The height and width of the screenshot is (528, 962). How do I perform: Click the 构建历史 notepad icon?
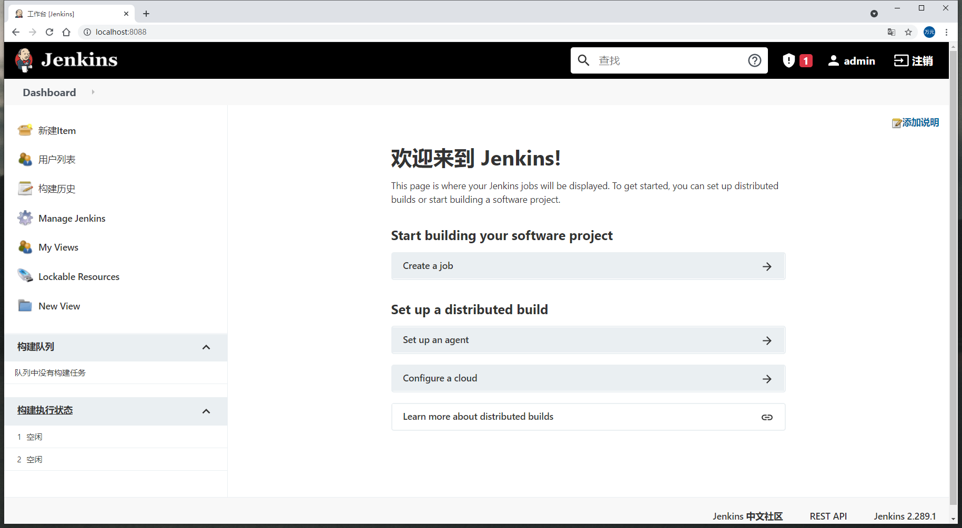(25, 189)
